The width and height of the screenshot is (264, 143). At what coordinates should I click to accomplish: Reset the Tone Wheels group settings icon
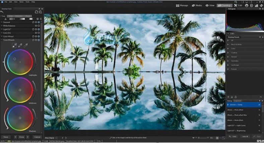pyautogui.click(x=33, y=40)
